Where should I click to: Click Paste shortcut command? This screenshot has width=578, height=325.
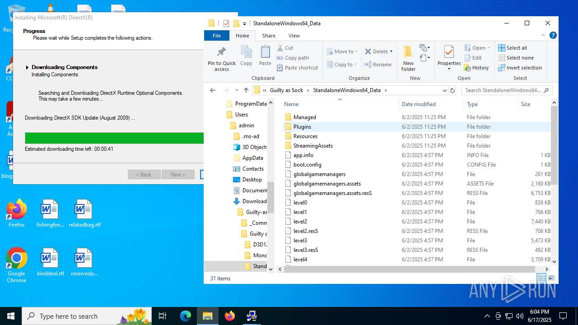pos(297,68)
